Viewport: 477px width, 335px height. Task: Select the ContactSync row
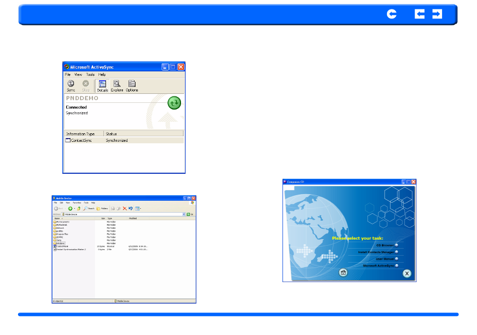(x=124, y=140)
